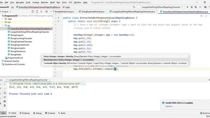Click run gutter arrow beside main method
Viewport: 210px width, 118px height.
coord(58,21)
